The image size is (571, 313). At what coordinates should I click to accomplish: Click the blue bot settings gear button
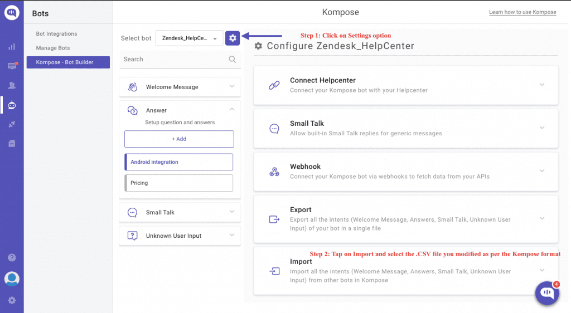coord(233,38)
